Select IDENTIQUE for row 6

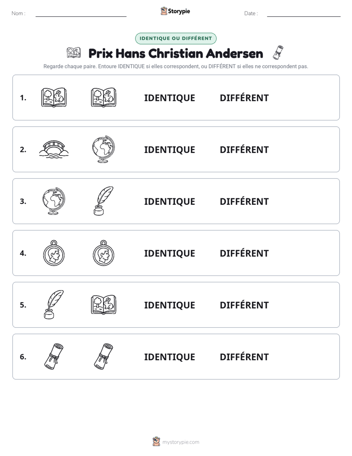click(x=170, y=357)
